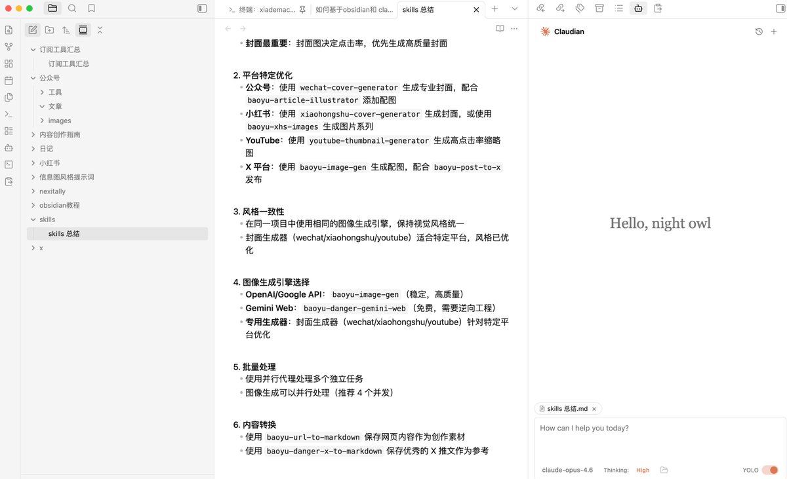Change the Thinking level set to High

(643, 470)
